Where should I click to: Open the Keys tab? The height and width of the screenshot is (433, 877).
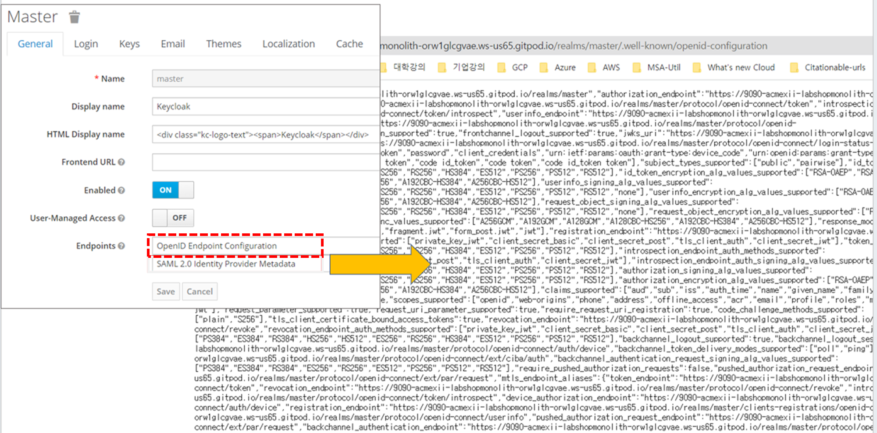tap(129, 44)
